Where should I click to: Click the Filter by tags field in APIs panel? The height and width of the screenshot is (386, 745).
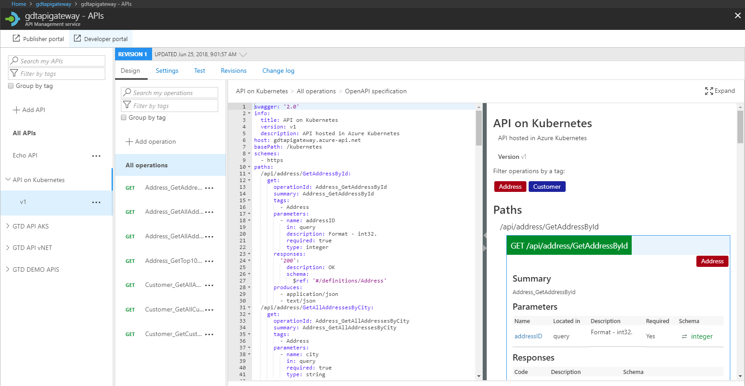coord(57,73)
